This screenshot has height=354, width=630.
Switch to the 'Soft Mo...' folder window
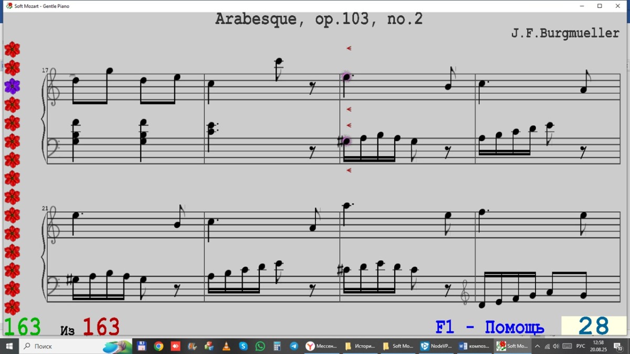398,346
